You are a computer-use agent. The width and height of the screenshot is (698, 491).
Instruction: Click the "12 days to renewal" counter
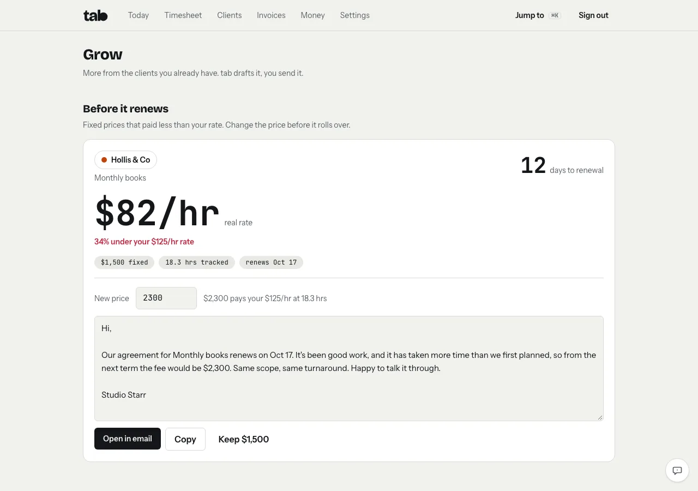point(562,165)
